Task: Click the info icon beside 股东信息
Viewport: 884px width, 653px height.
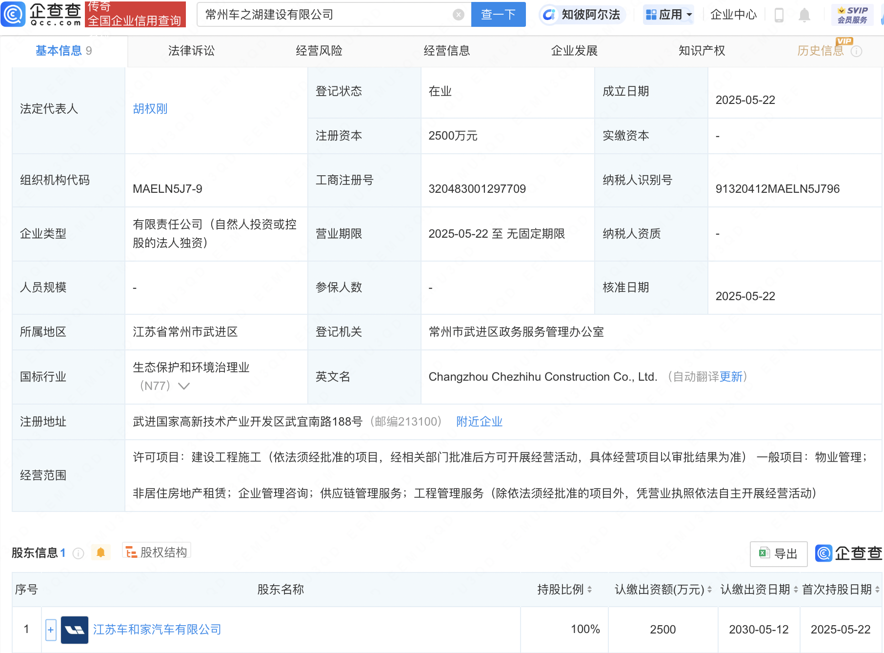Action: [x=78, y=553]
